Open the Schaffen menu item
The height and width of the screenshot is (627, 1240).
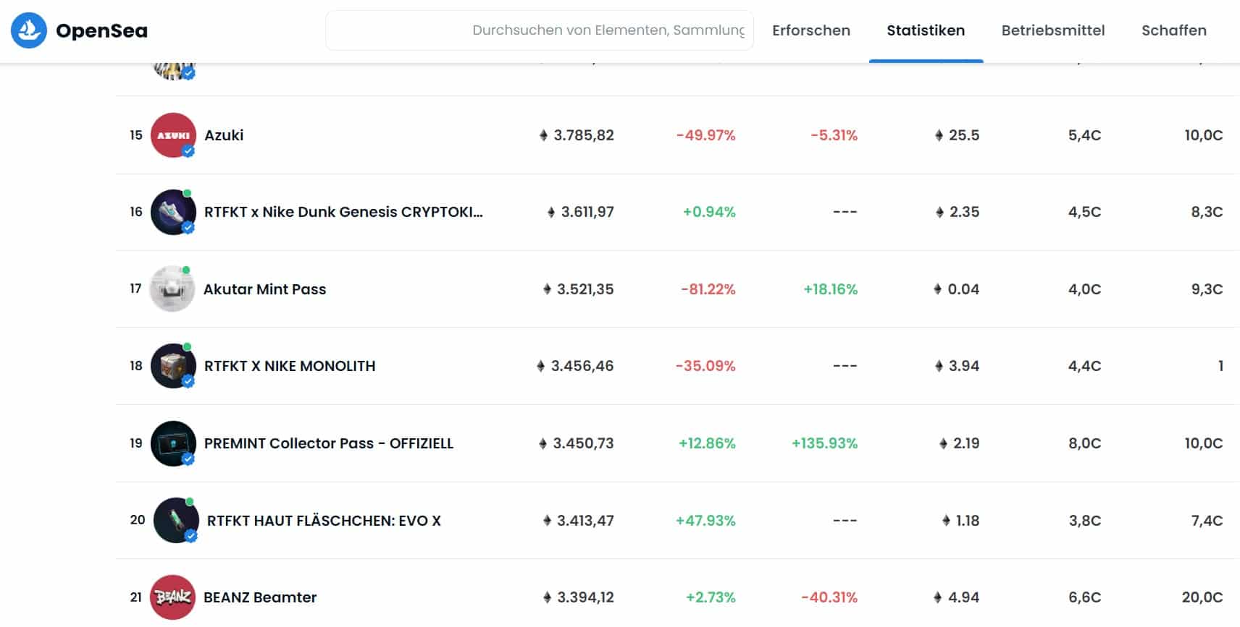click(1174, 30)
